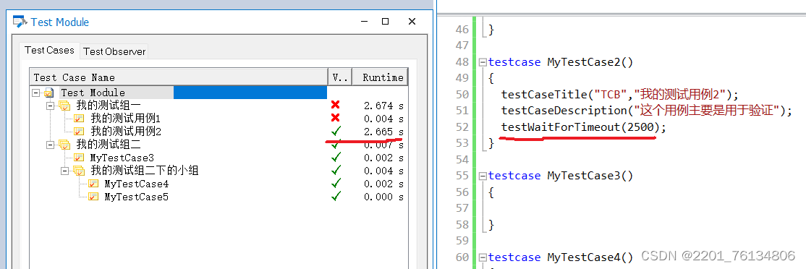Select the MyTestCase3 tree row
806x269 pixels.
click(x=219, y=158)
